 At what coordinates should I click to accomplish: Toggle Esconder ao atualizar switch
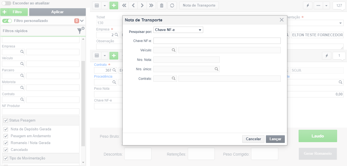pos(6,3)
